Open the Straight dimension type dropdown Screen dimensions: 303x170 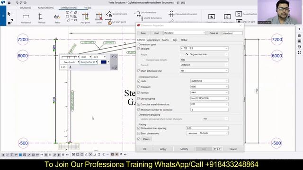(204, 48)
